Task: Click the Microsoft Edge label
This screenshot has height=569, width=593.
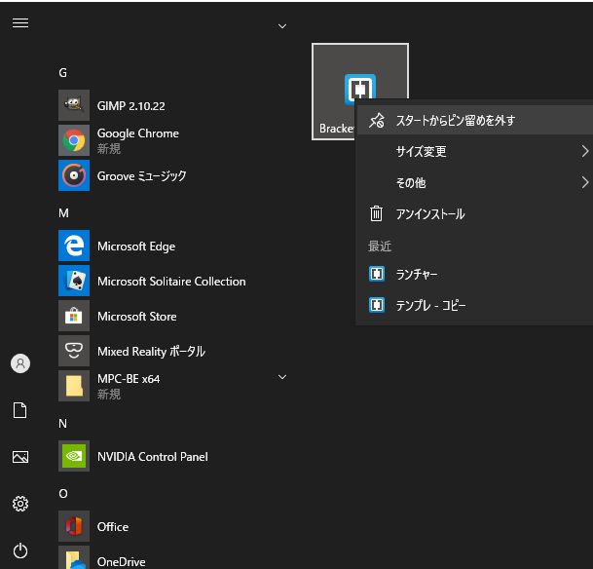Action: click(136, 247)
